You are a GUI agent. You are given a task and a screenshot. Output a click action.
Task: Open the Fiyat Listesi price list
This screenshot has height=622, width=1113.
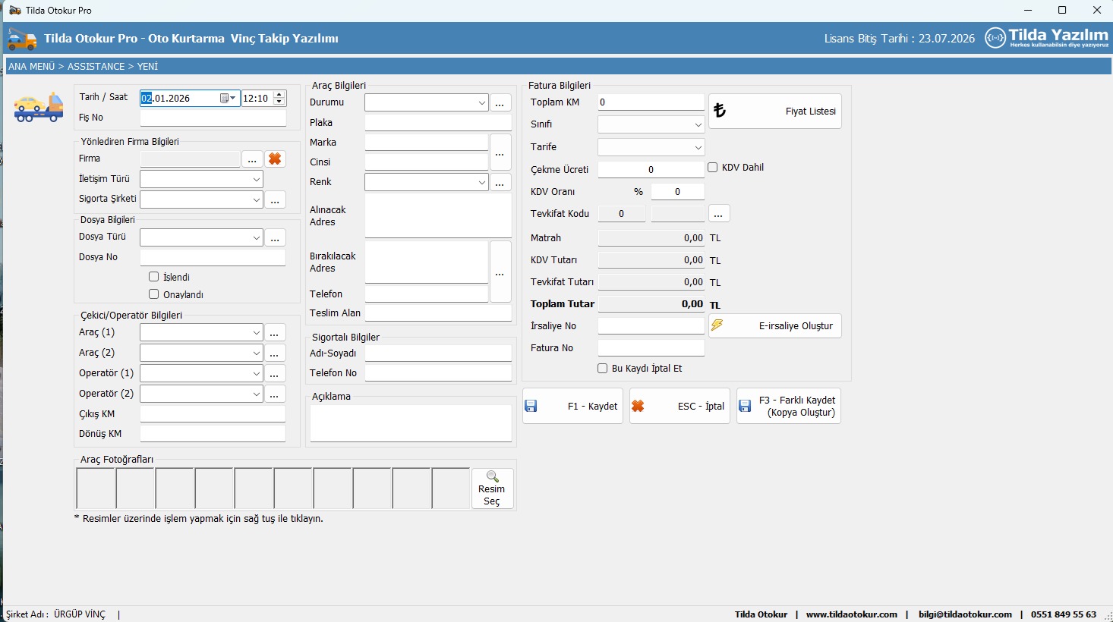click(774, 112)
